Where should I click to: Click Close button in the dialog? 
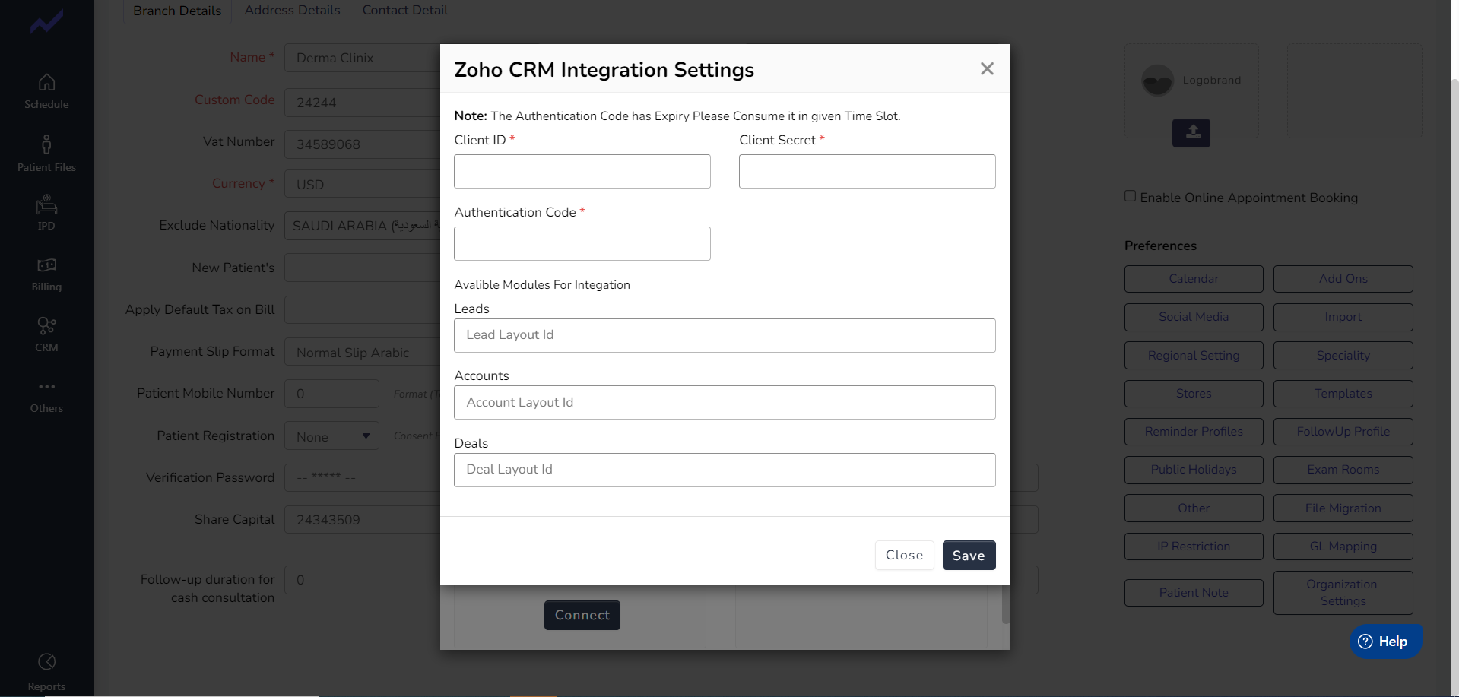(904, 555)
